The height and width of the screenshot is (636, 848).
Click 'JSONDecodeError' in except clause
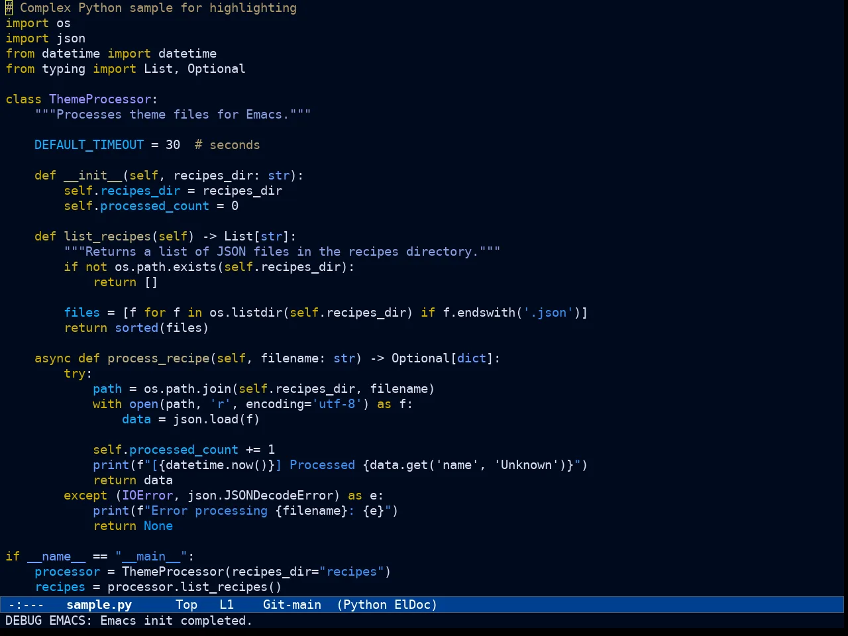click(x=278, y=496)
